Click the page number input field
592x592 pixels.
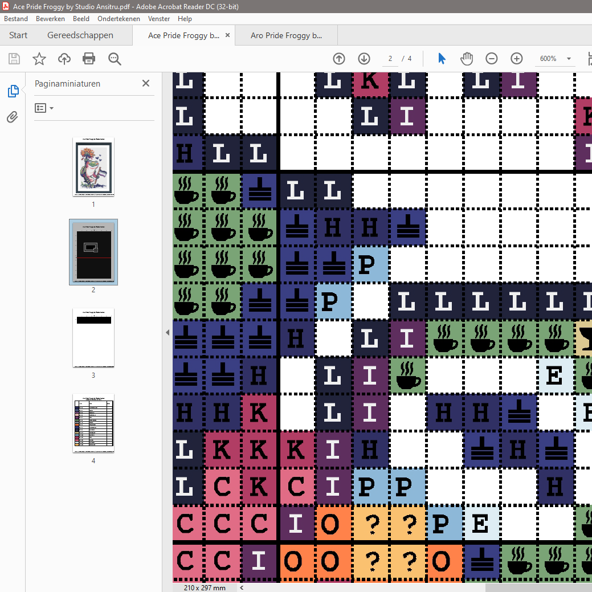(390, 59)
